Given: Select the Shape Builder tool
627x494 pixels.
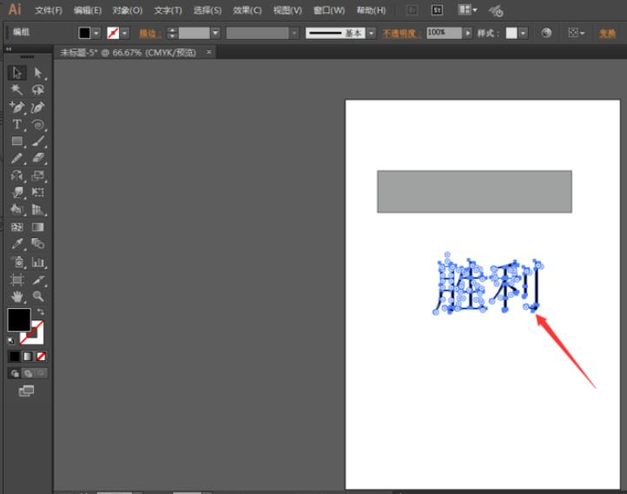Looking at the screenshot, I should [16, 209].
